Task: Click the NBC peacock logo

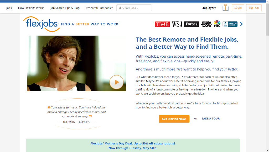Action: coord(217,24)
